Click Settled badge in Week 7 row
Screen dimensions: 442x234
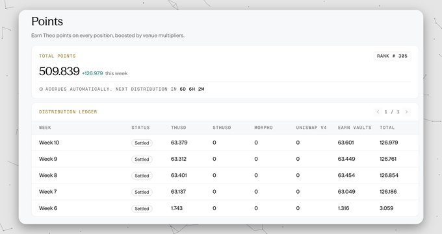click(142, 192)
